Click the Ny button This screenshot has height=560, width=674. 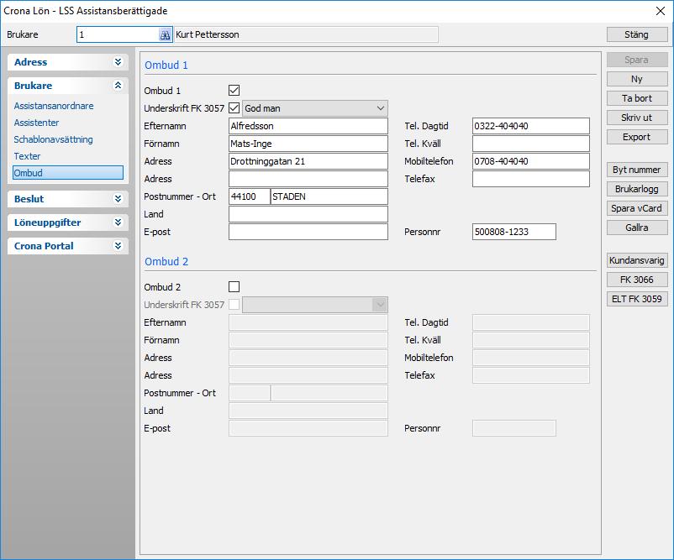(637, 79)
